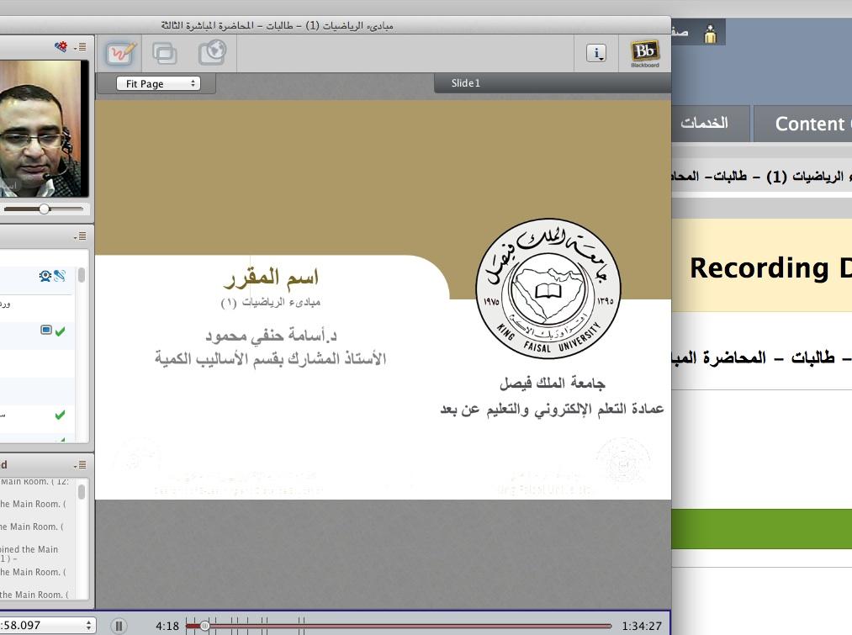
Task: Click the playback progress slider knob
Action: 204,626
